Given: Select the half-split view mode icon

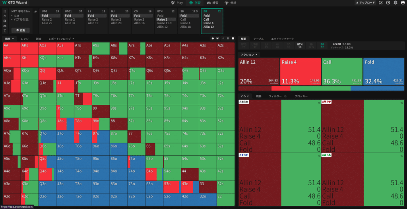Looking at the screenshot, I should (x=217, y=39).
